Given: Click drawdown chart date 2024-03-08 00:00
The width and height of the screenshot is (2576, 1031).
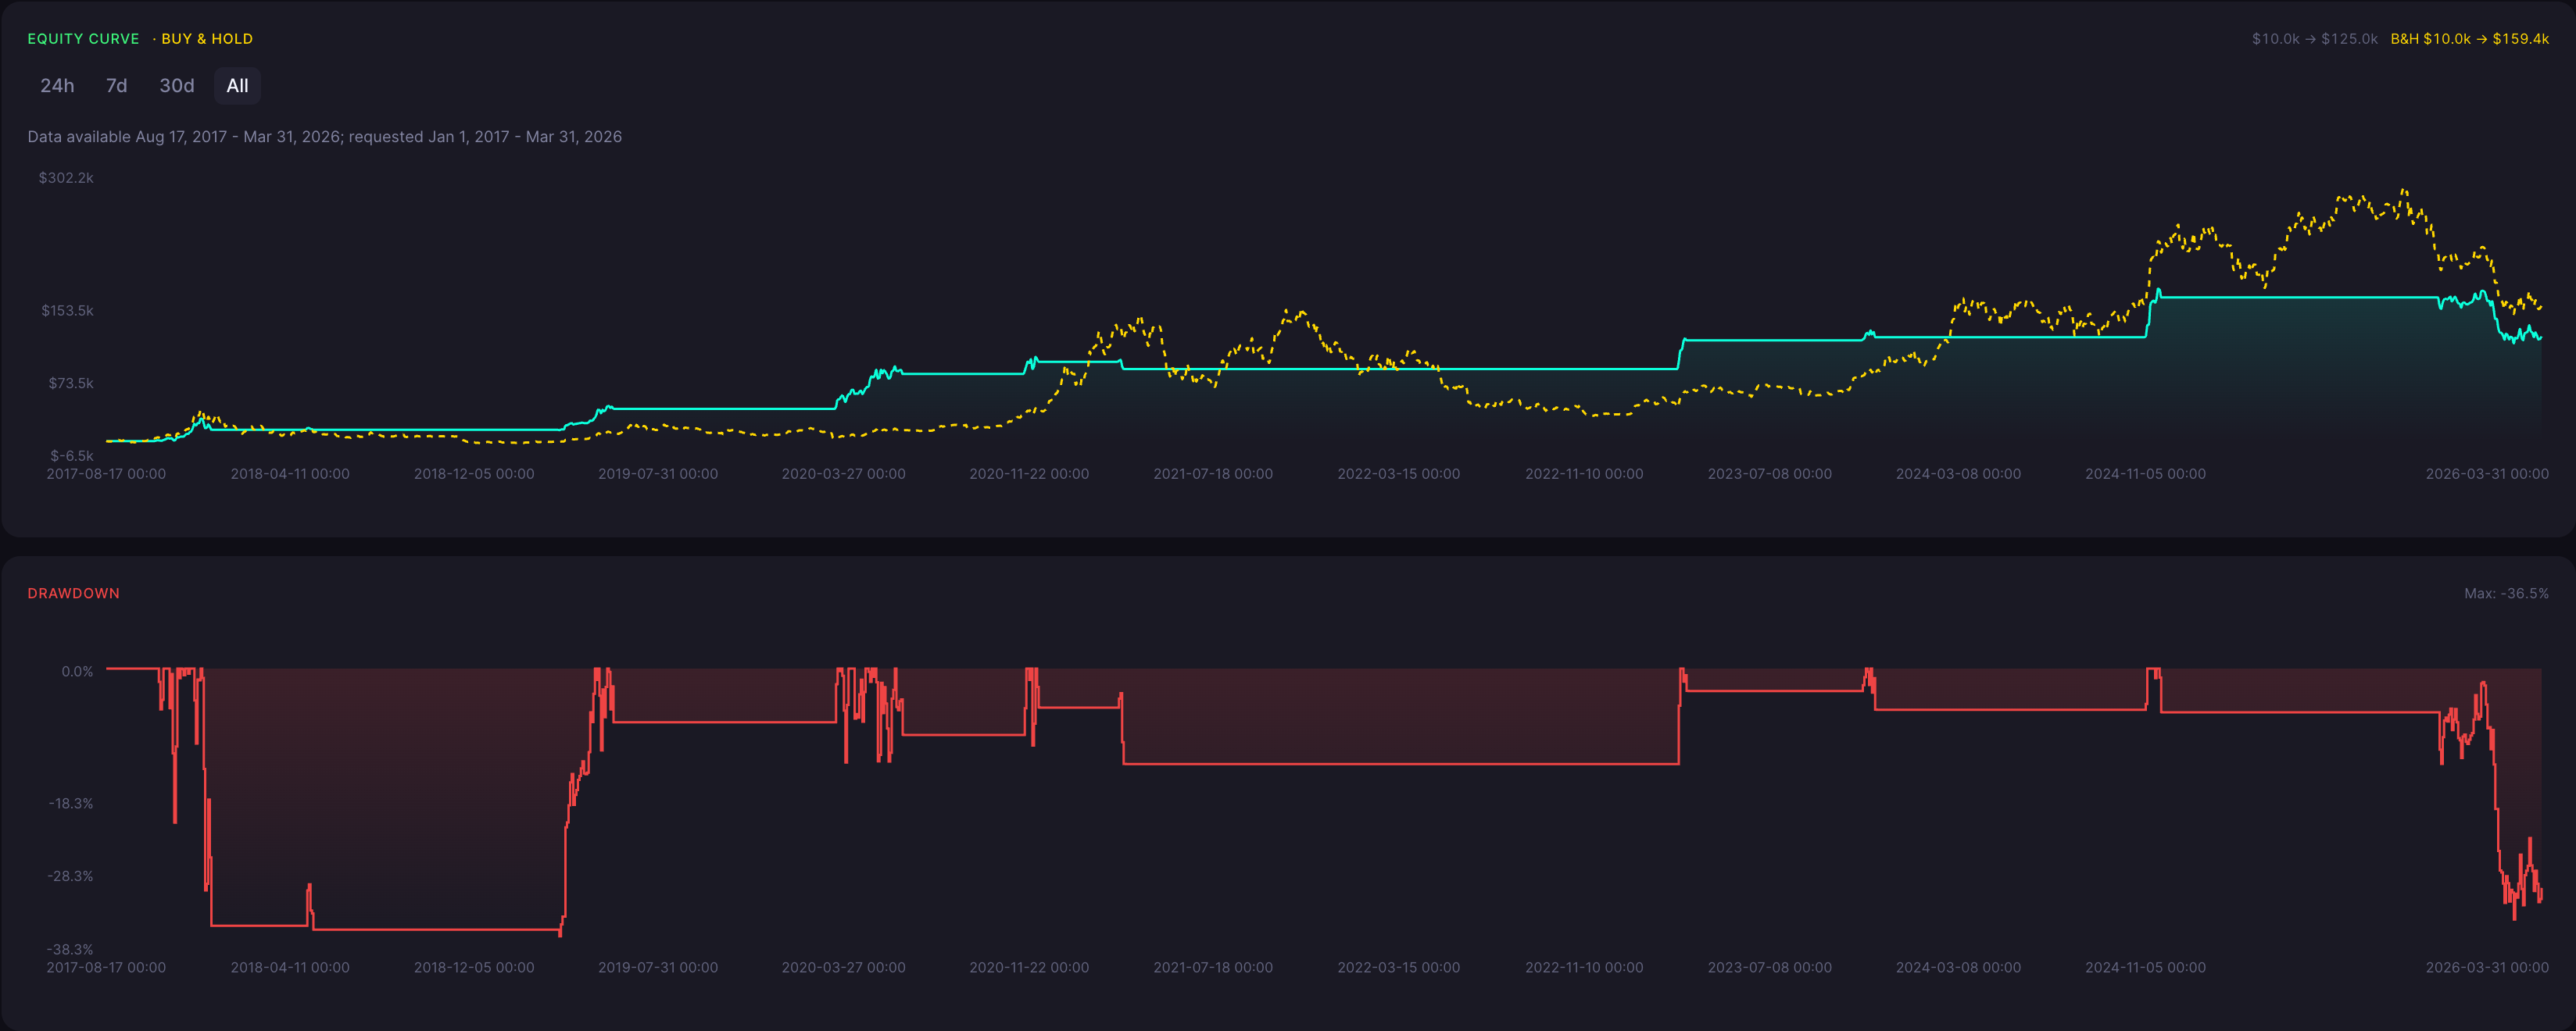Looking at the screenshot, I should tap(1958, 967).
